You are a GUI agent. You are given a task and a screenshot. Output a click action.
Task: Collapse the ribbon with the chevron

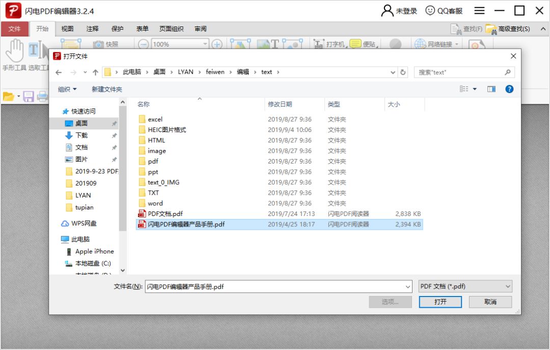coord(543,29)
